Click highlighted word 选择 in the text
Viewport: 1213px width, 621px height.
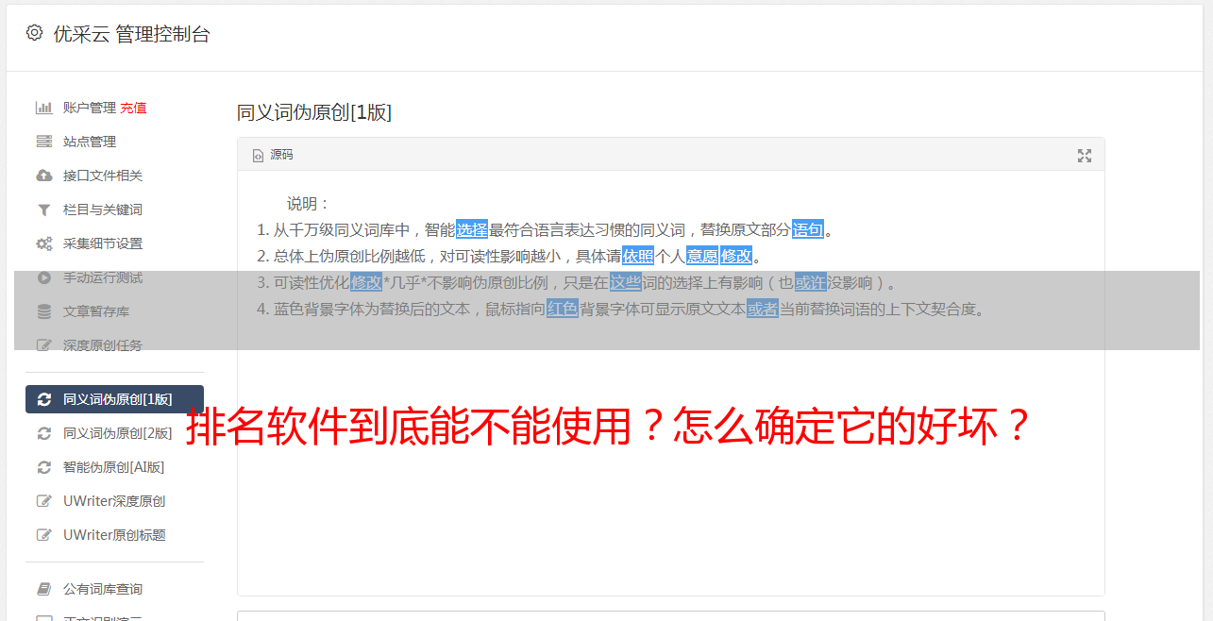coord(472,229)
